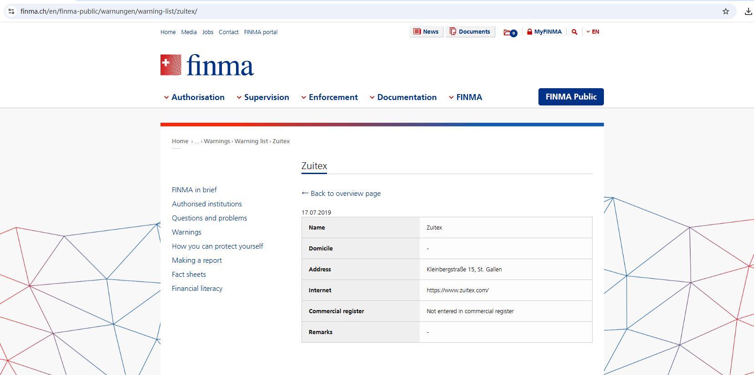754x375 pixels.
Task: Open the Documents button
Action: tap(470, 32)
